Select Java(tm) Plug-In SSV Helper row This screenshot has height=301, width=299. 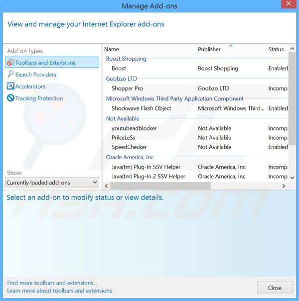(x=196, y=167)
